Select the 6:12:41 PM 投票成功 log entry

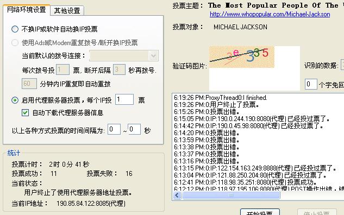point(246,182)
